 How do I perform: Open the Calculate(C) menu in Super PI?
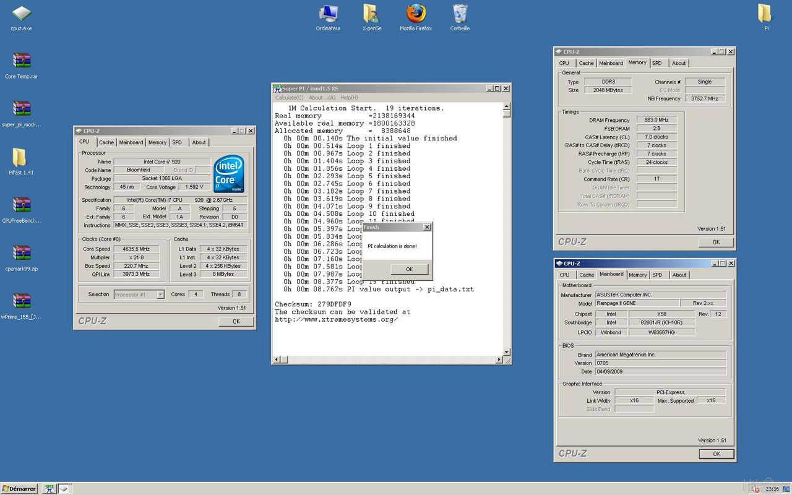[289, 98]
